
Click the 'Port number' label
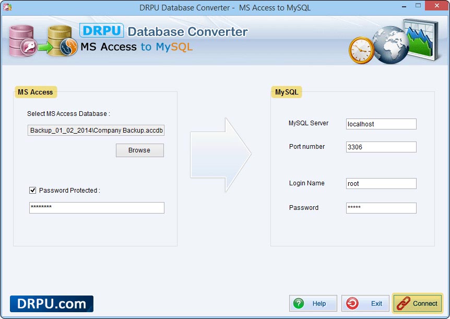point(307,146)
